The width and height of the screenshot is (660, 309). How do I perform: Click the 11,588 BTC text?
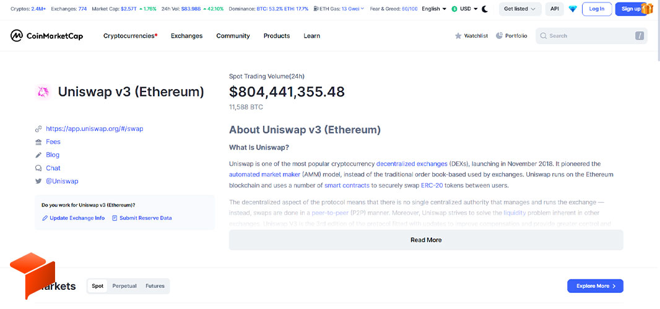[246, 107]
